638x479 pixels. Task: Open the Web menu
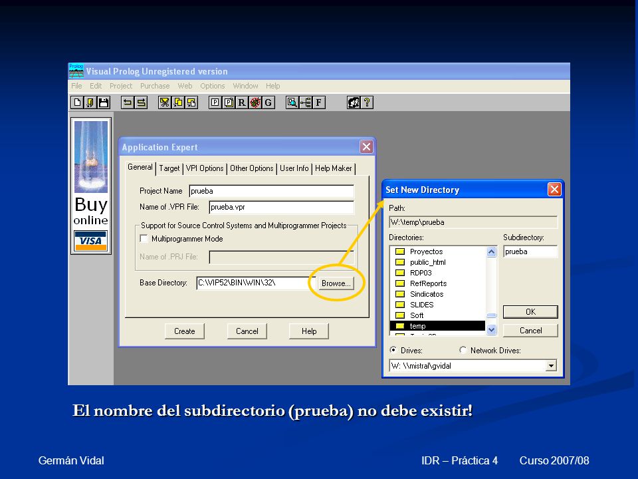pyautogui.click(x=185, y=86)
